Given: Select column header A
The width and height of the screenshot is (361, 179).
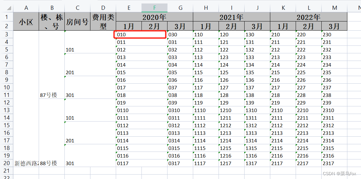Looking at the screenshot, I should click(26, 8).
